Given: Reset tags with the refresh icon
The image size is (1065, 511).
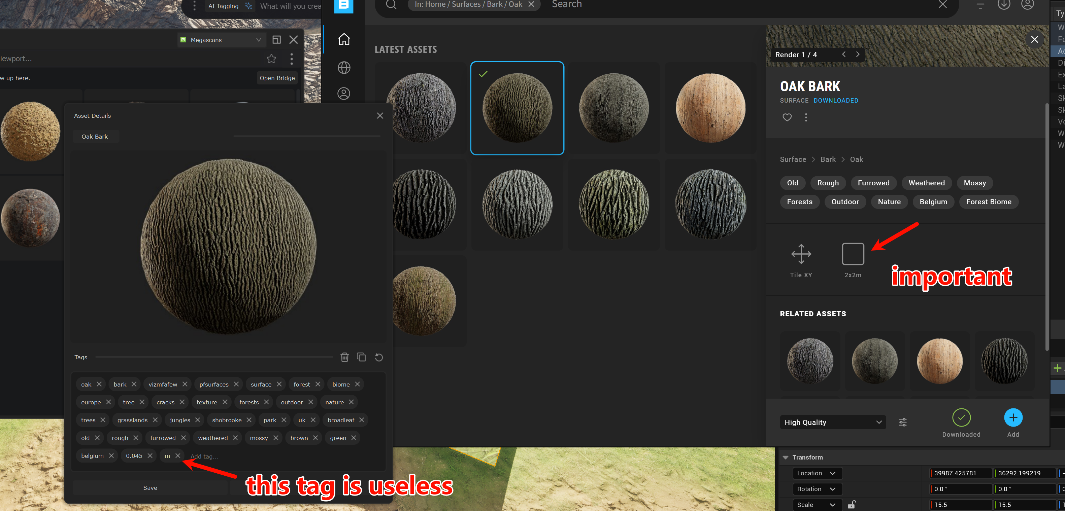Looking at the screenshot, I should pos(379,357).
